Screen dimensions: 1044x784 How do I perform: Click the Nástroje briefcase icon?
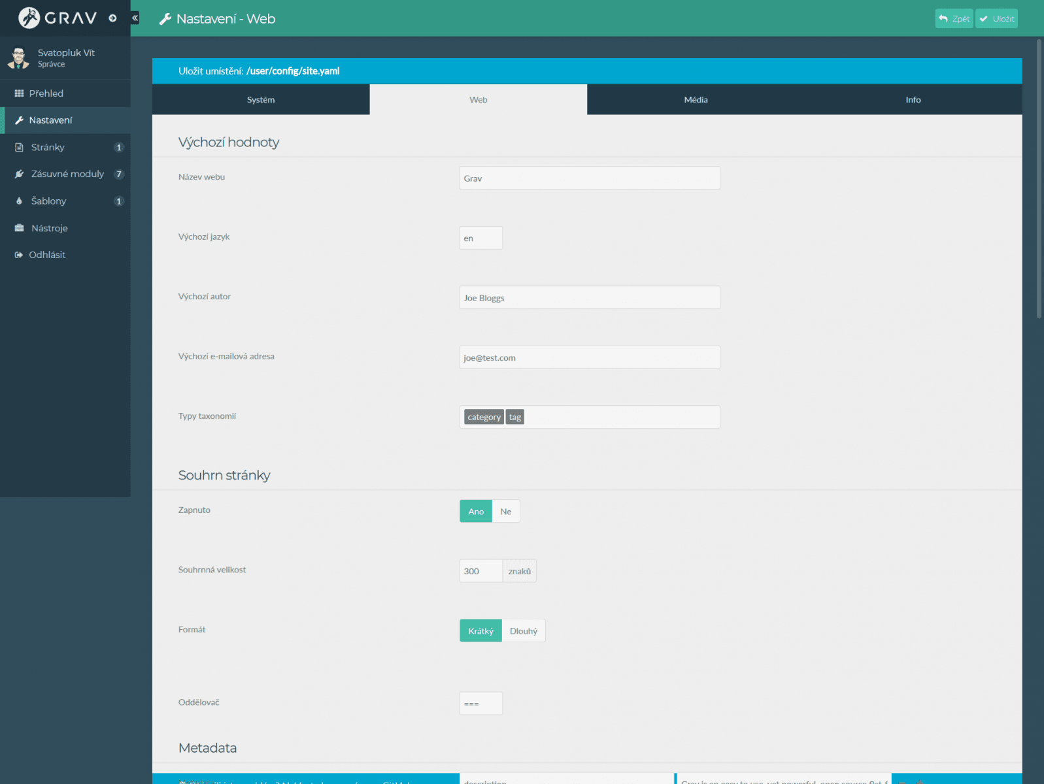pyautogui.click(x=19, y=228)
